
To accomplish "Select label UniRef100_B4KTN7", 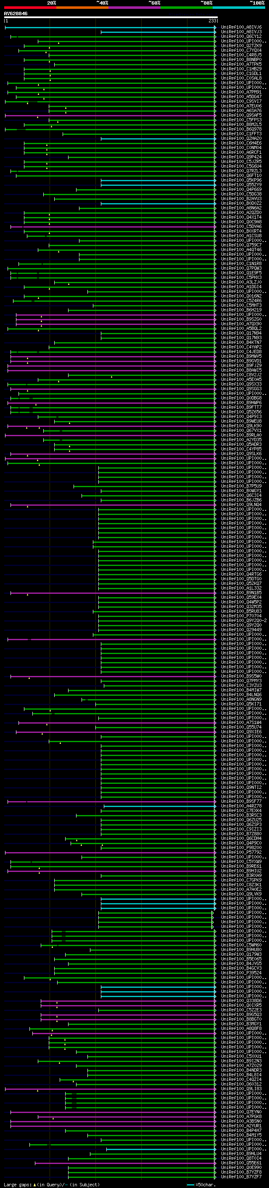I will (x=241, y=342).
